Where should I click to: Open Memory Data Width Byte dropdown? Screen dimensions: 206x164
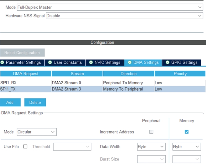pos(187,146)
